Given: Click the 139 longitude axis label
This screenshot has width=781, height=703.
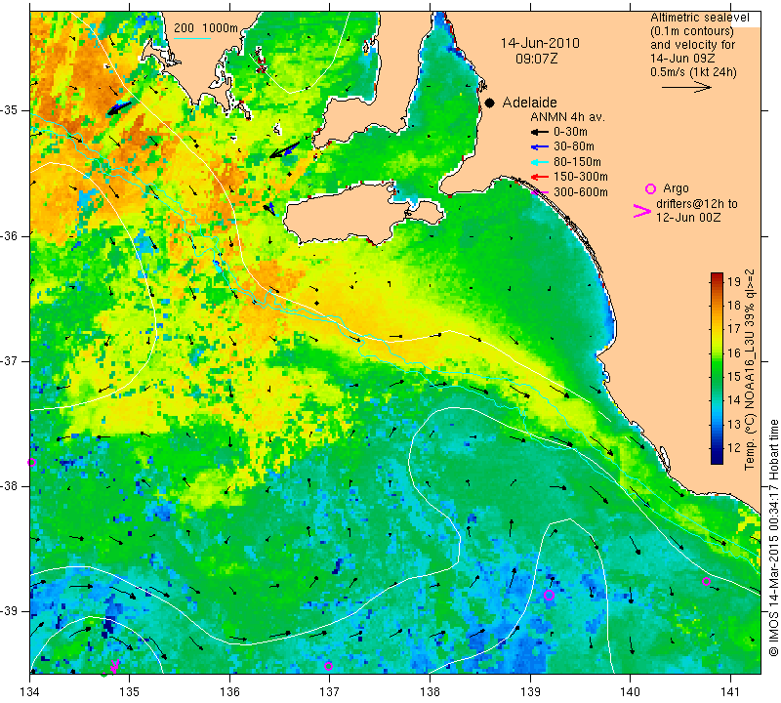Looking at the screenshot, I should (x=529, y=691).
